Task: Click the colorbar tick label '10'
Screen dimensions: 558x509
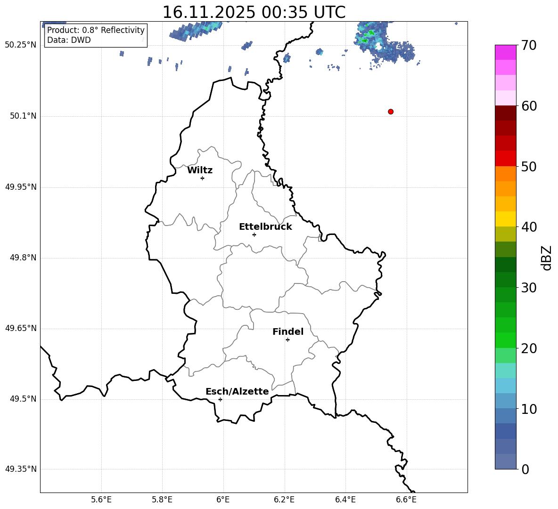Action: coord(529,409)
